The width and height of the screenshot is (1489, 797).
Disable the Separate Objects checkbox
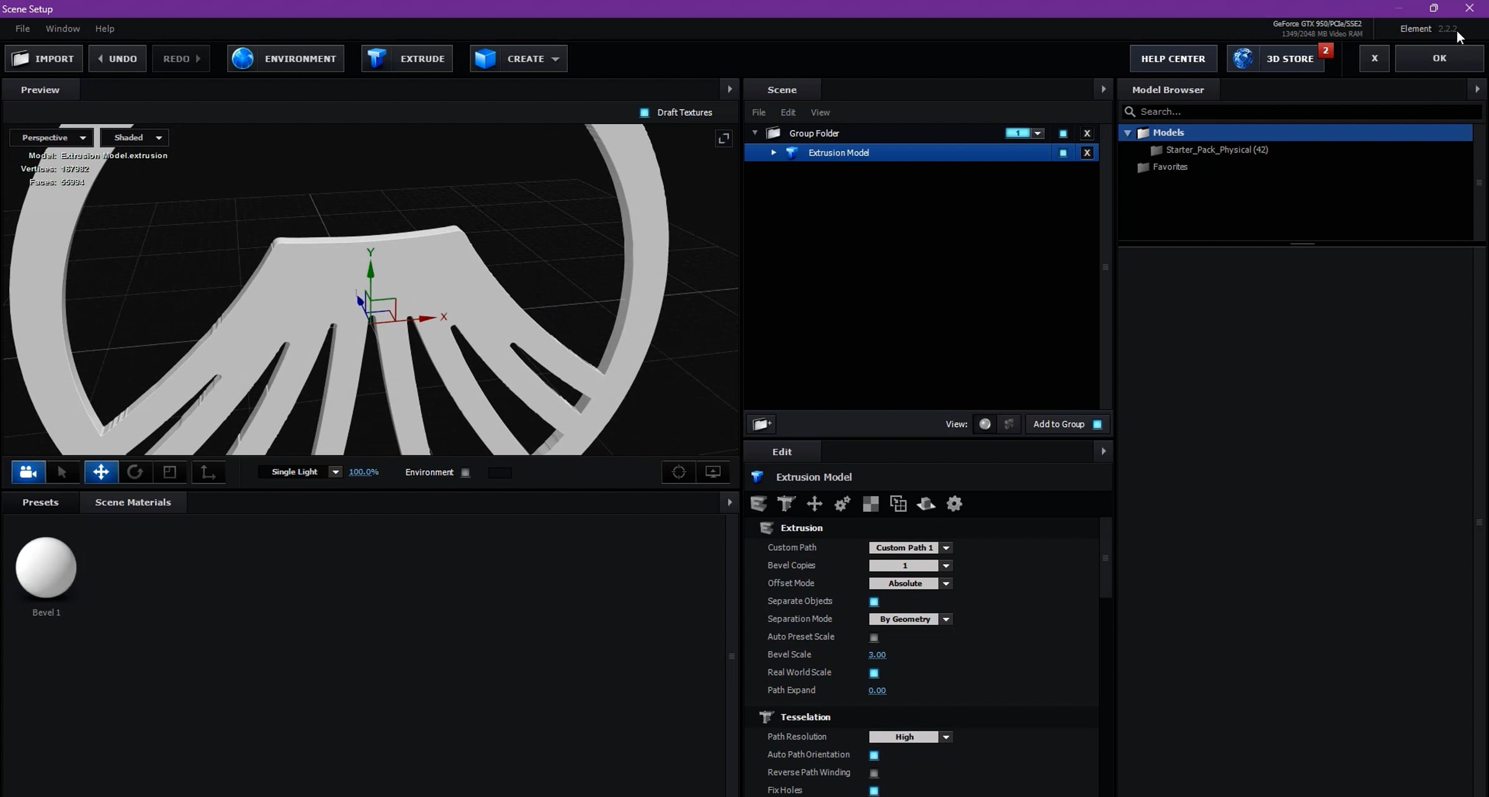874,602
